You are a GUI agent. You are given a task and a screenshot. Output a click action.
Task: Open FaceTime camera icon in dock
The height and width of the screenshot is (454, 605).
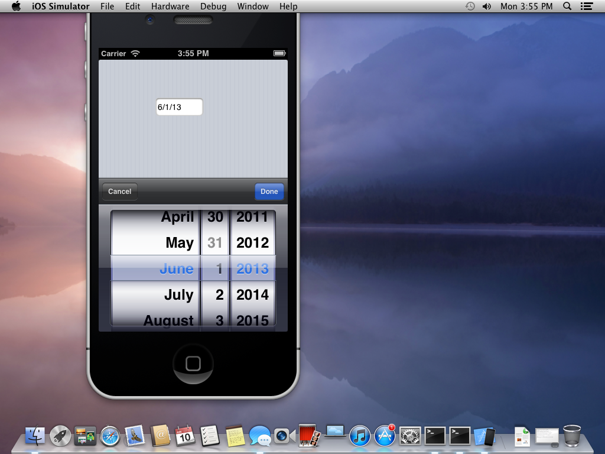click(x=285, y=436)
